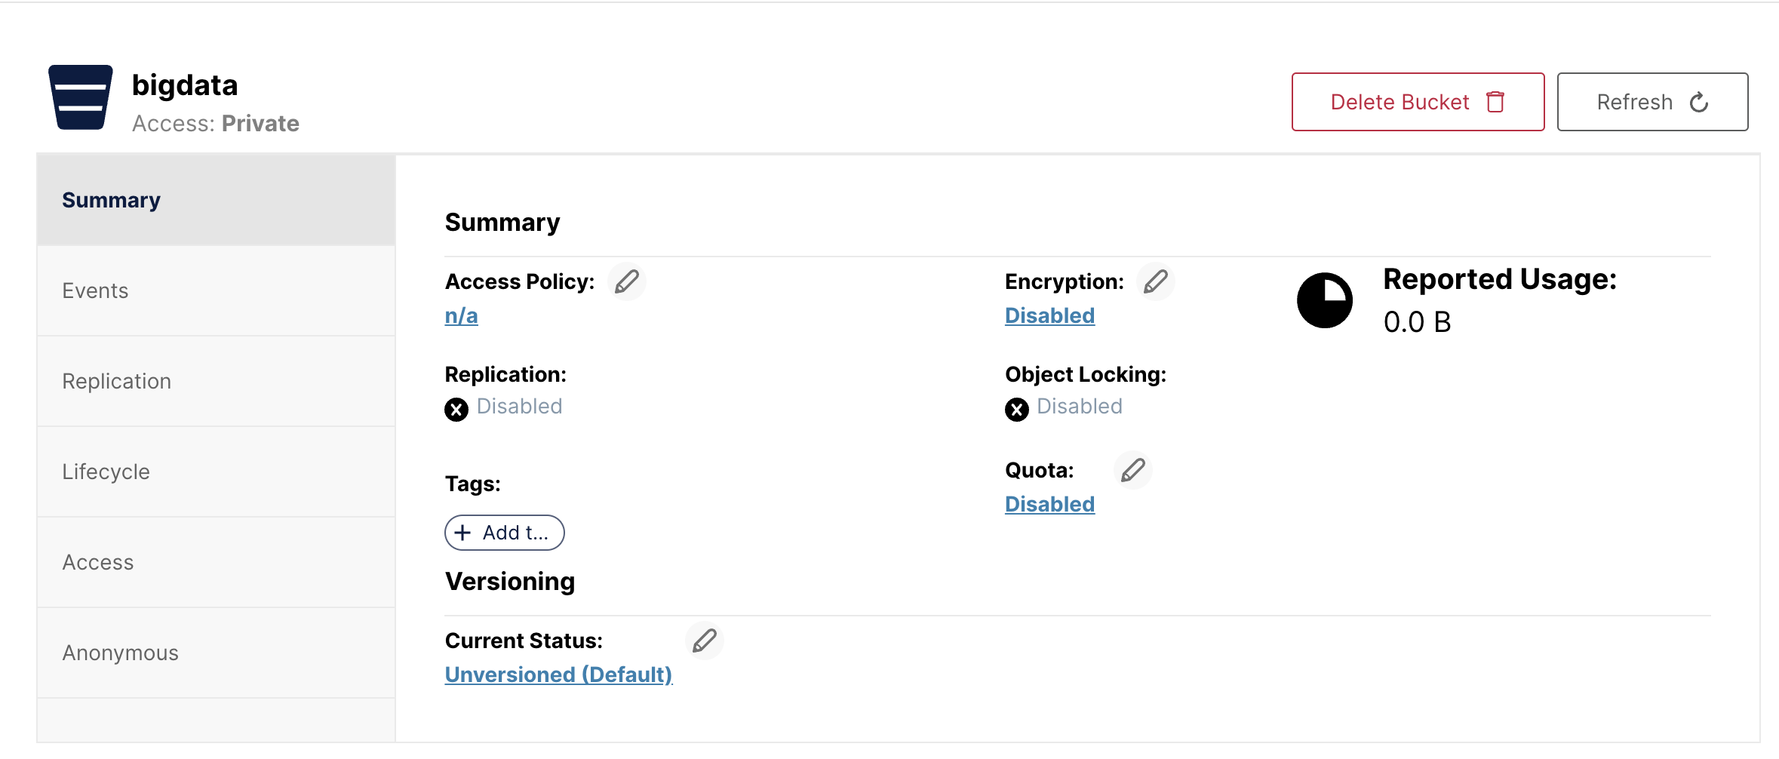Edit the Access Policy pencil icon

pos(627,281)
